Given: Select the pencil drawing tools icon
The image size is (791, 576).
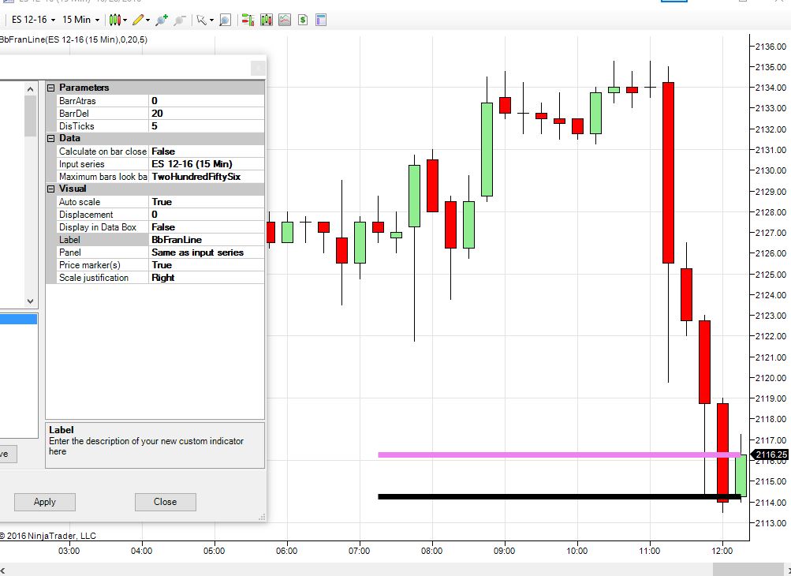Looking at the screenshot, I should (x=138, y=20).
